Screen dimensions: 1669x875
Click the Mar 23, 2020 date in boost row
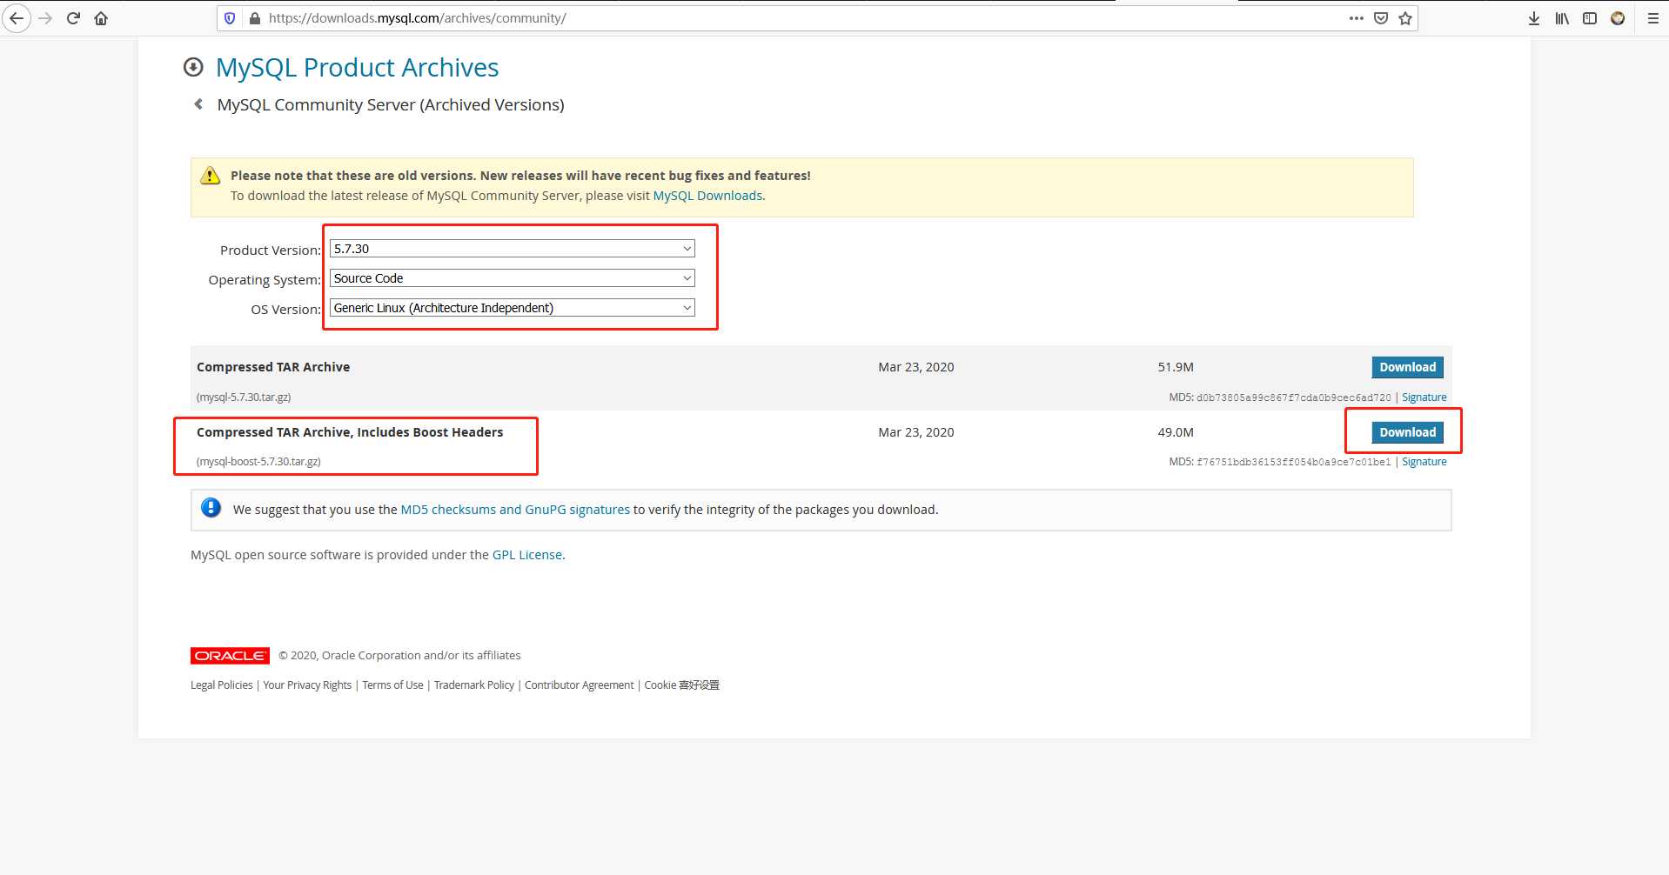(x=916, y=432)
